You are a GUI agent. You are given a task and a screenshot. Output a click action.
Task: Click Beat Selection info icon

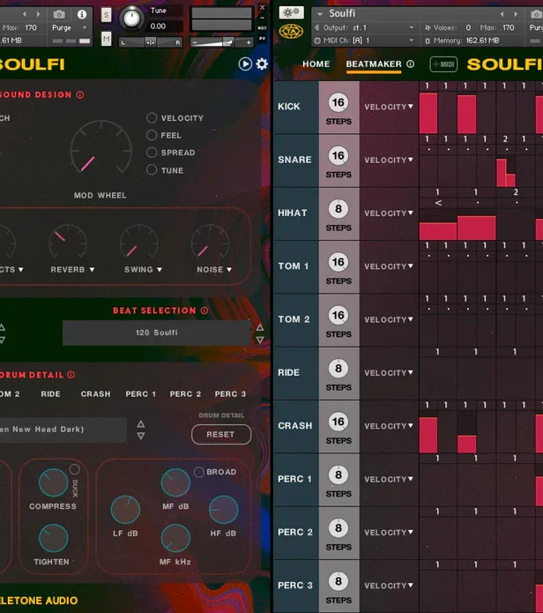click(205, 310)
